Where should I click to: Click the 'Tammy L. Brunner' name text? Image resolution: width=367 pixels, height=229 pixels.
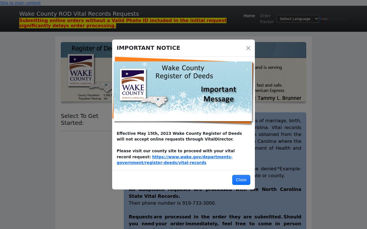(x=279, y=98)
